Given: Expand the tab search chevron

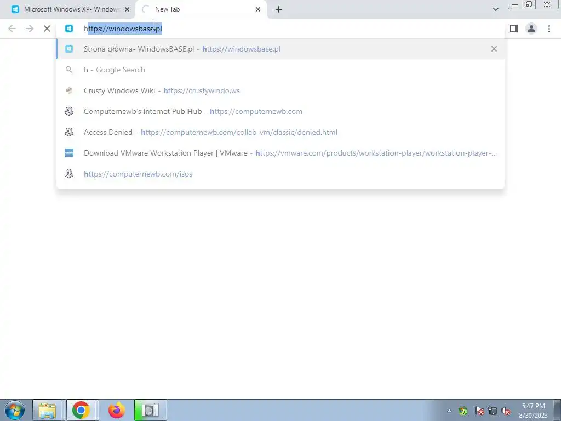Looking at the screenshot, I should pyautogui.click(x=495, y=9).
